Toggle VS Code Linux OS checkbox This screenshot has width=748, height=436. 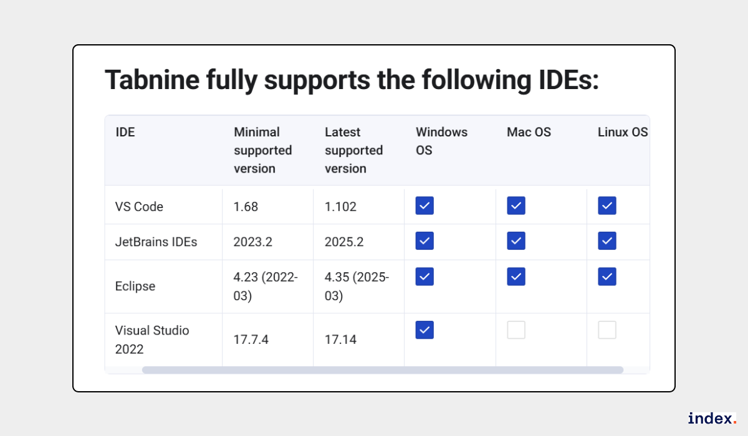[607, 206]
